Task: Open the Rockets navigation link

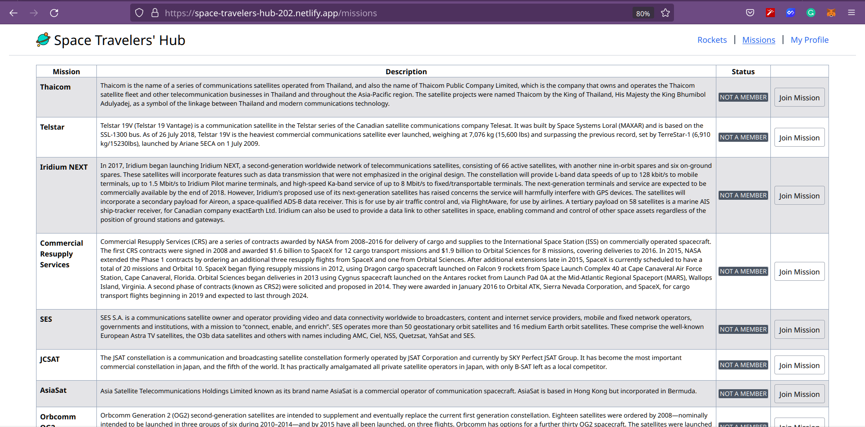Action: tap(712, 40)
